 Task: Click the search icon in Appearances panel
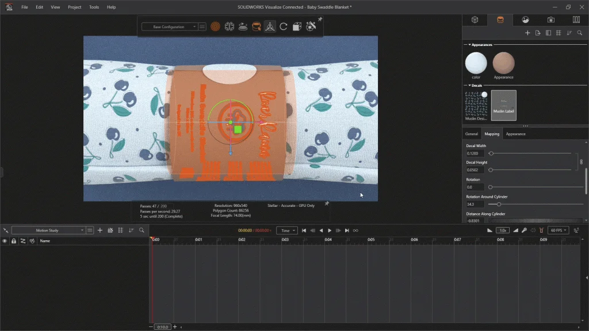(580, 33)
